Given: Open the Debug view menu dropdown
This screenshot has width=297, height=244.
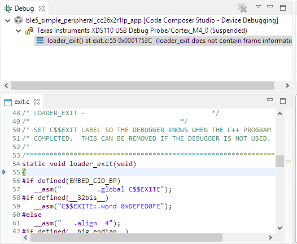Looking at the screenshot, I should [259, 7].
